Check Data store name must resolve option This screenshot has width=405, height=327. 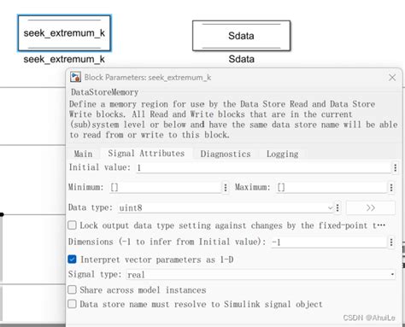pos(72,304)
